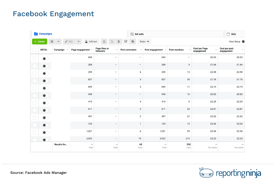The height and width of the screenshot is (183, 275).
Task: Click the clipboard paste icon
Action: point(104,41)
